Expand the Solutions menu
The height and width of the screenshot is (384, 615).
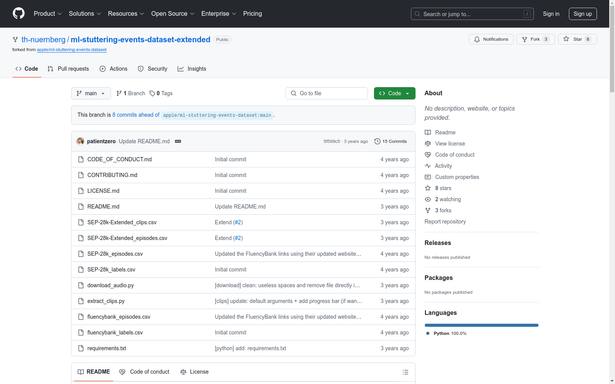coord(85,13)
